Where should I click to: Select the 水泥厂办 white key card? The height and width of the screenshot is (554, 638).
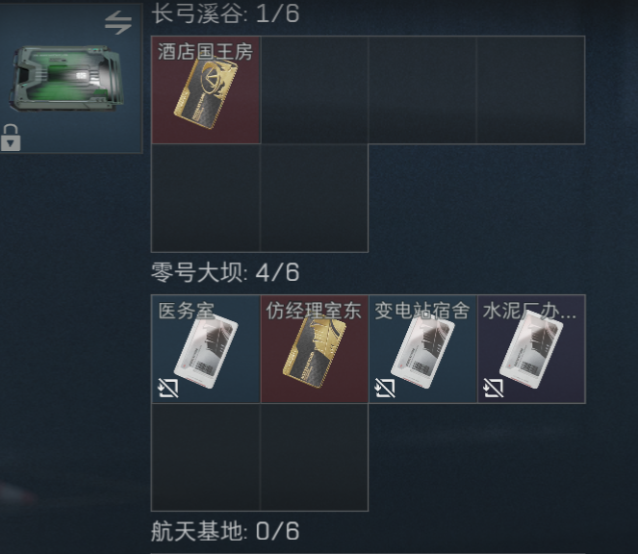(531, 349)
